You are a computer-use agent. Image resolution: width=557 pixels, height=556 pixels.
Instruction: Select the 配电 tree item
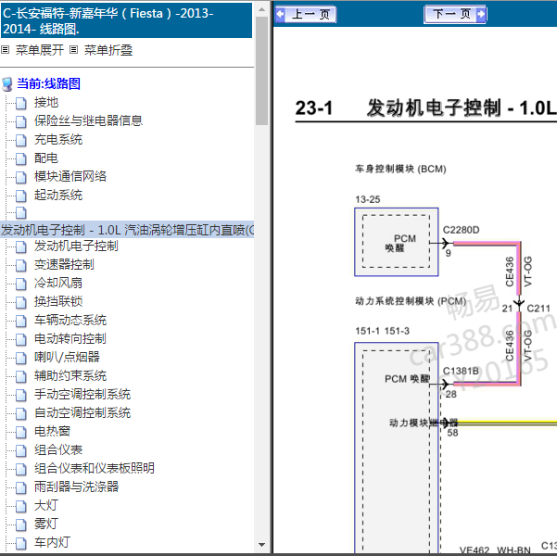pyautogui.click(x=46, y=158)
